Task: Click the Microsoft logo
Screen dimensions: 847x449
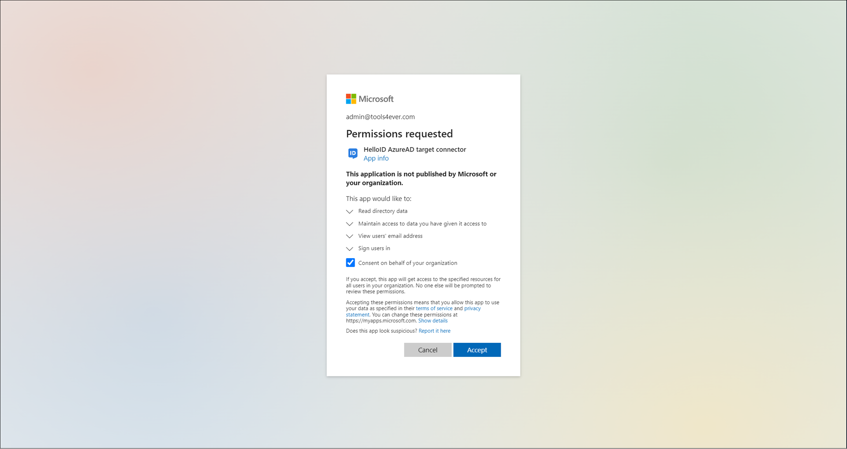Action: pos(370,99)
